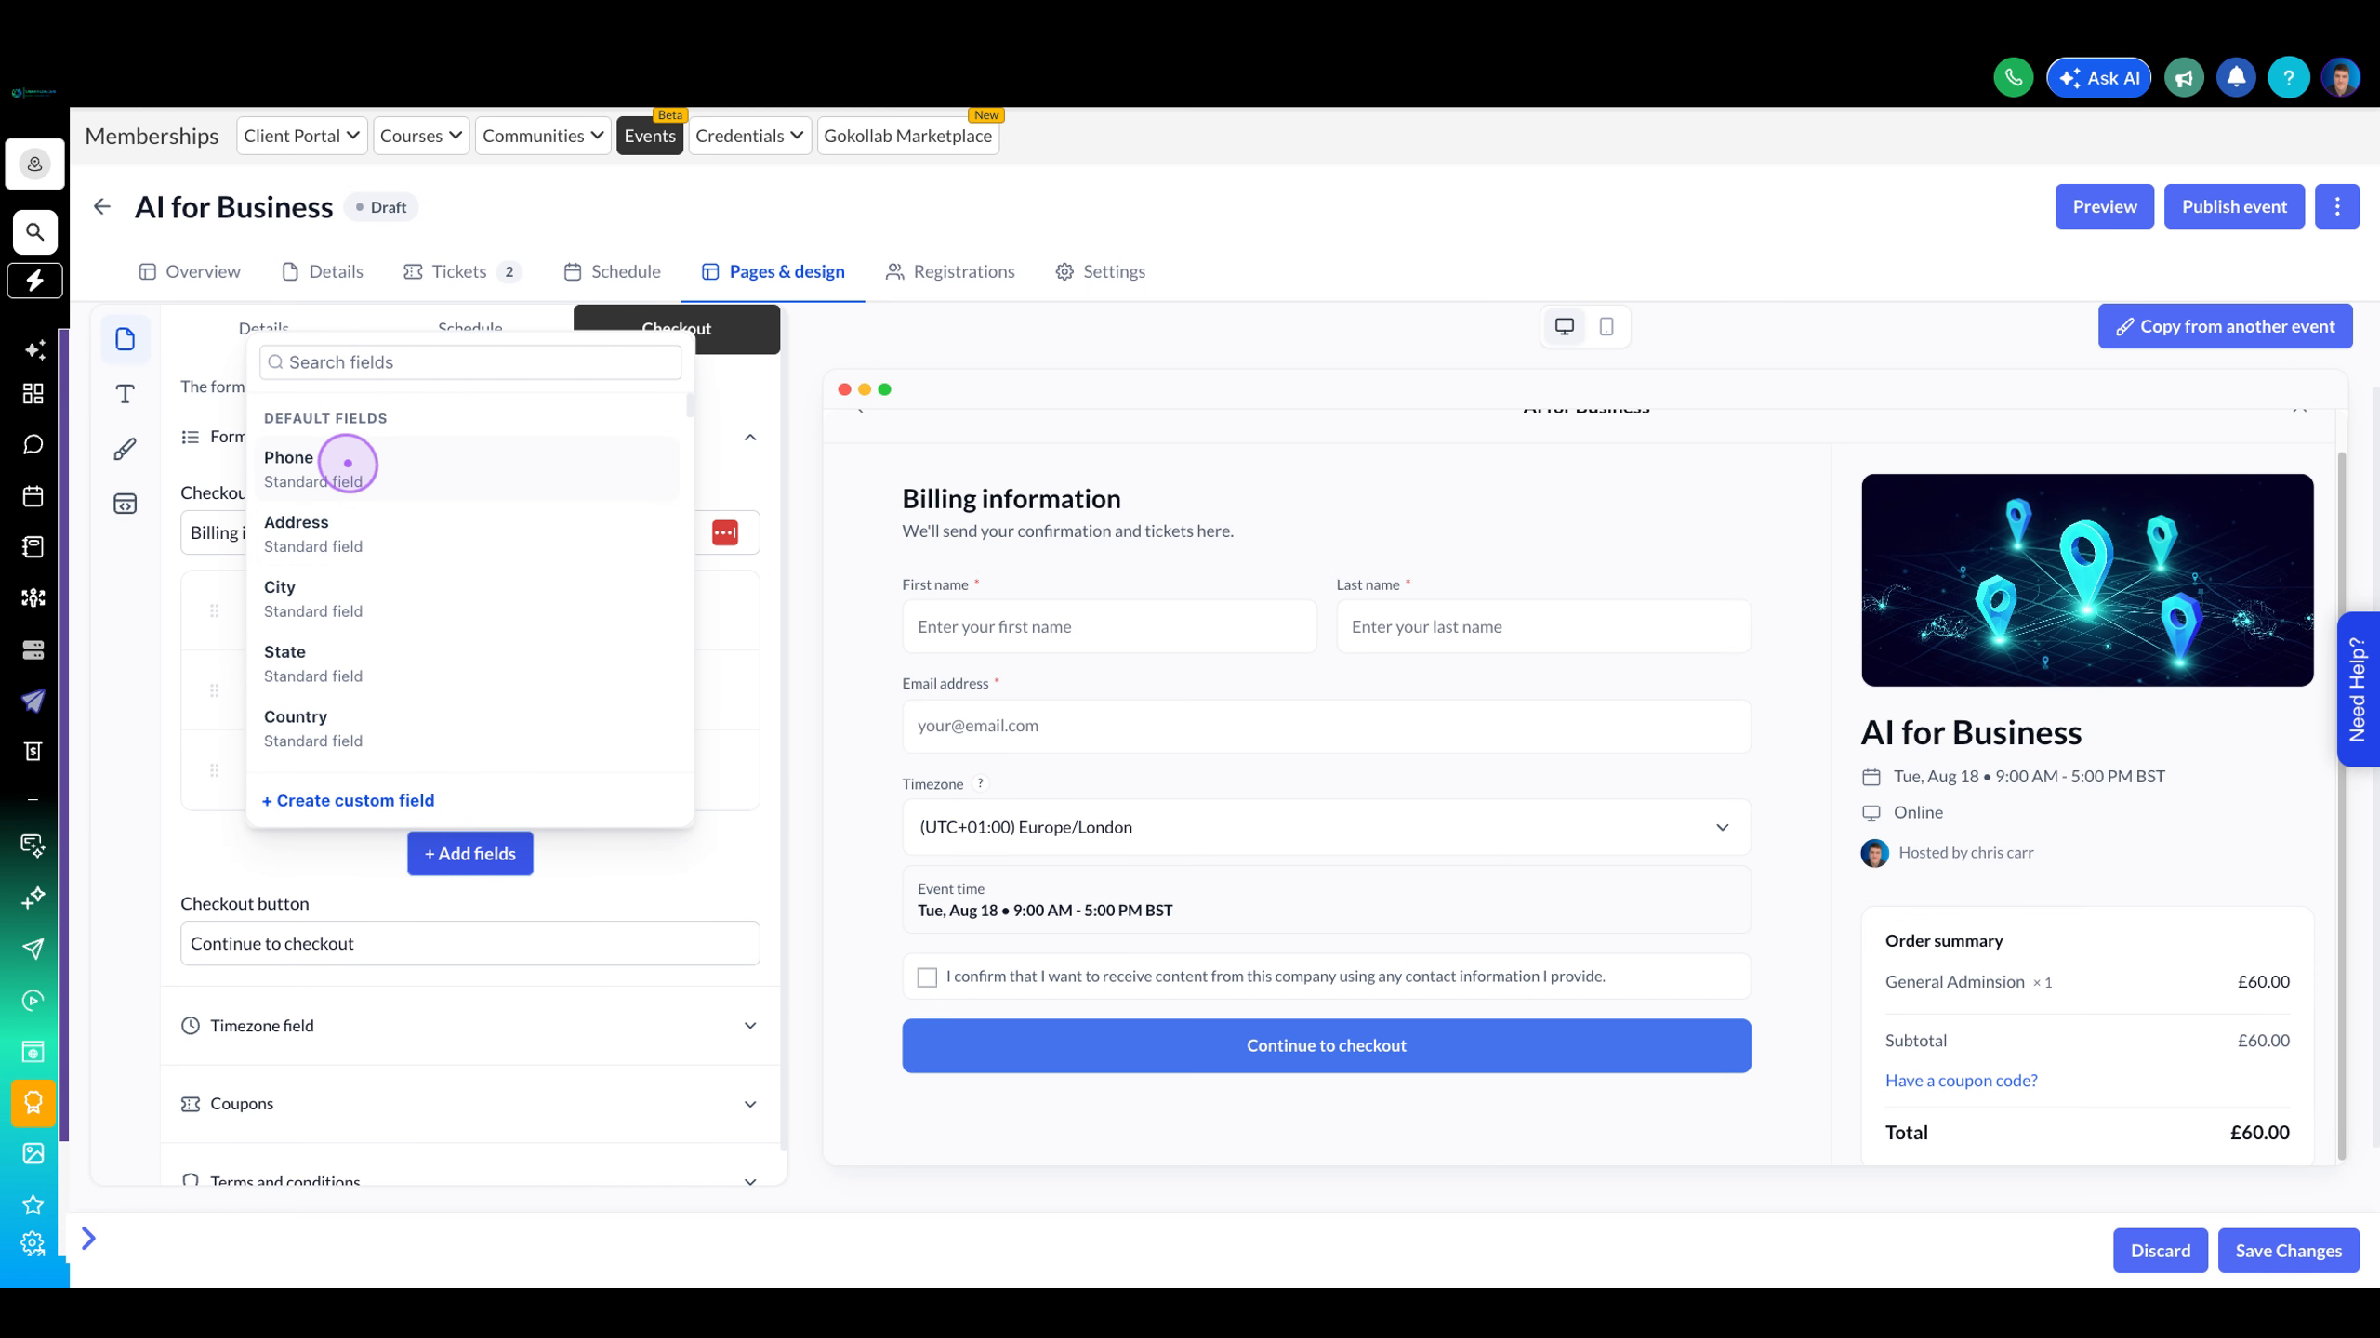Switch to the top Schedule tab
The width and height of the screenshot is (2380, 1338).
coord(613,272)
